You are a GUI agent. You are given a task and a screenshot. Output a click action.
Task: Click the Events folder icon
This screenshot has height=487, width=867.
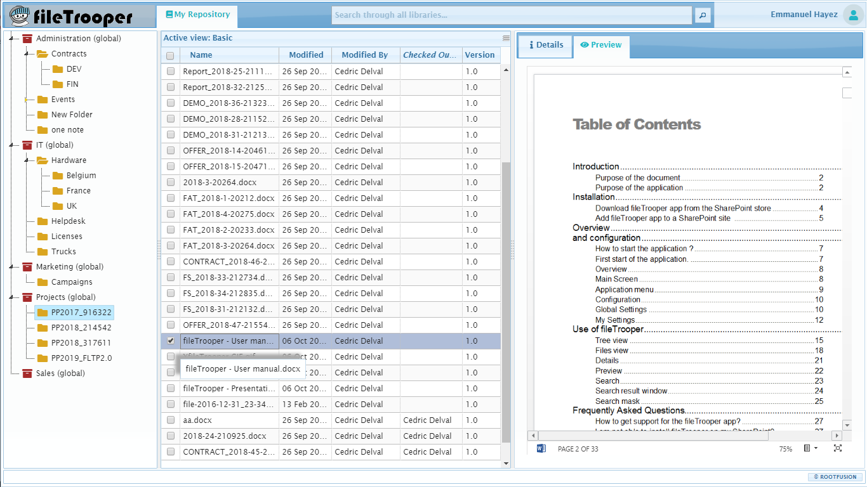(x=43, y=100)
